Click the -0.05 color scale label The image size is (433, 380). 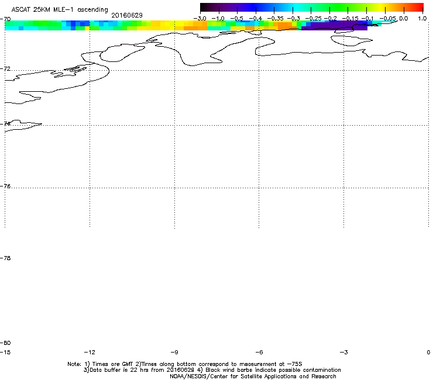point(387,19)
